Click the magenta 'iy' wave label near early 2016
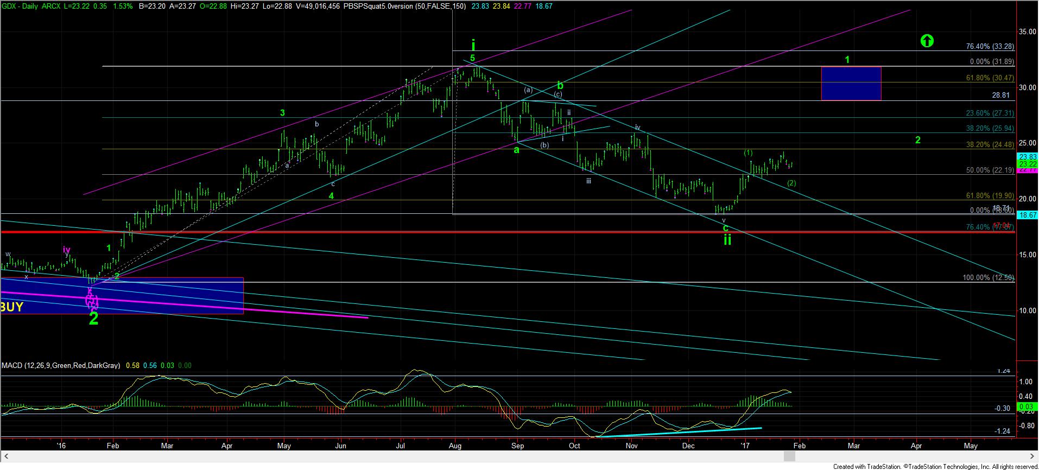 tap(66, 250)
